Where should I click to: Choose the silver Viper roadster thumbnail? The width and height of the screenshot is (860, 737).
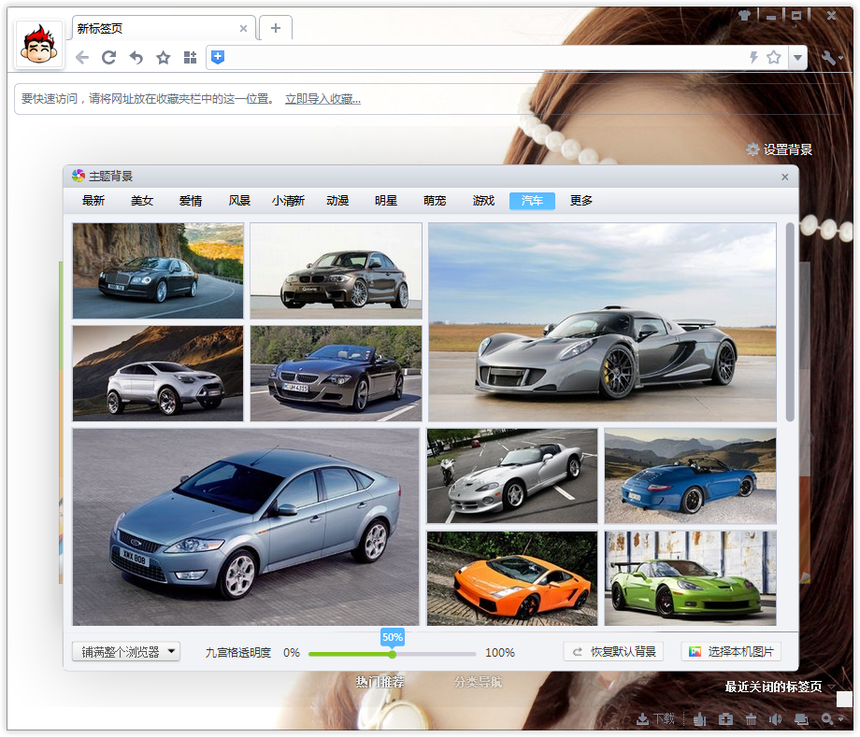click(x=512, y=476)
